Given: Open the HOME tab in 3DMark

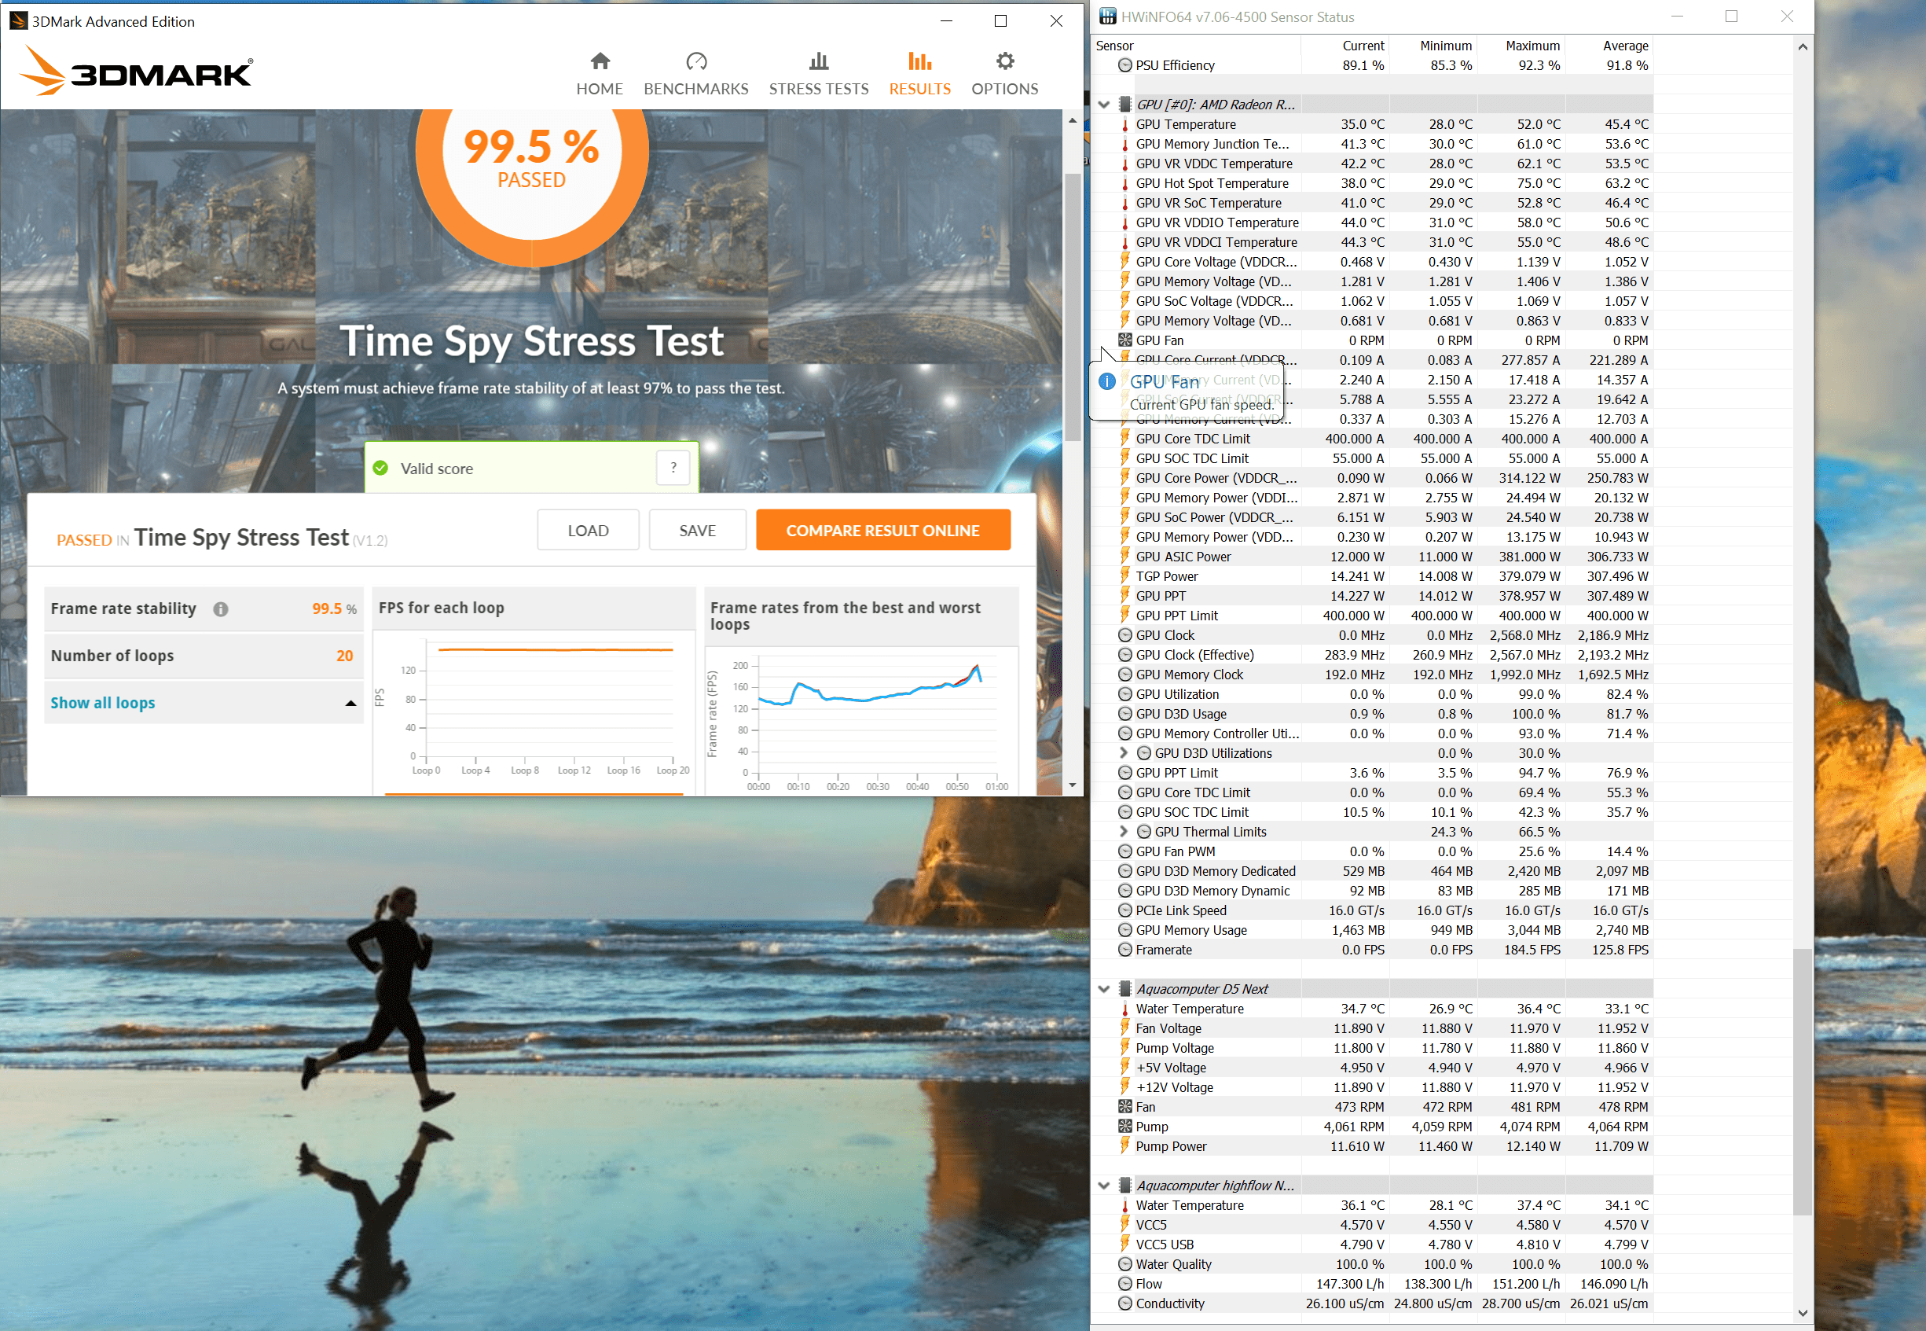Looking at the screenshot, I should [x=600, y=73].
